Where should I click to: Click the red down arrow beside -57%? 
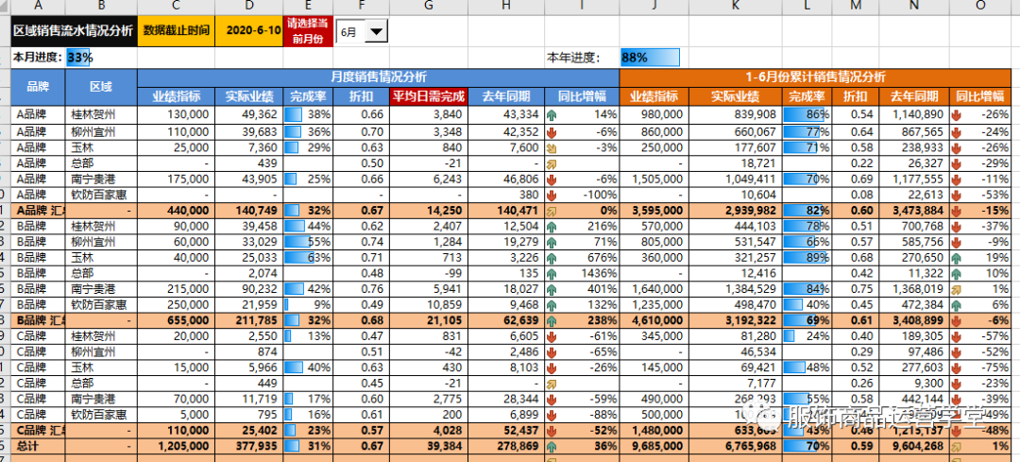956,336
